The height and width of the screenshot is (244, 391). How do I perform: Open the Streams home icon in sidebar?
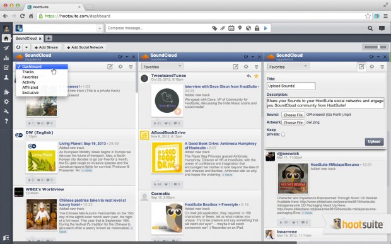[6, 38]
